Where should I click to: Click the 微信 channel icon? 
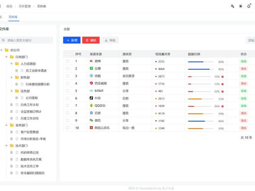[x=91, y=120]
